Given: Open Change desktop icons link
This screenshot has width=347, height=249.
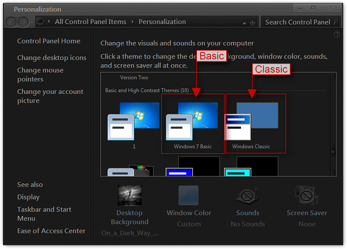Looking at the screenshot, I should (52, 58).
